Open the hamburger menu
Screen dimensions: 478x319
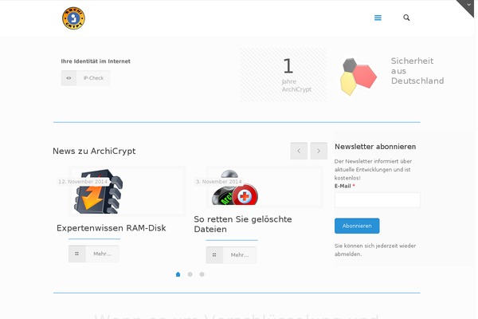(x=378, y=18)
